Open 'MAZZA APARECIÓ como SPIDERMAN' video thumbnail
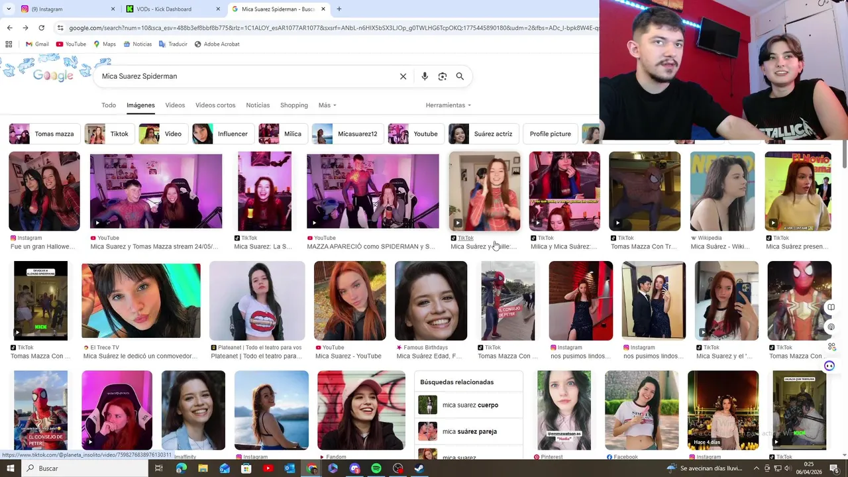This screenshot has height=477, width=848. [x=373, y=191]
